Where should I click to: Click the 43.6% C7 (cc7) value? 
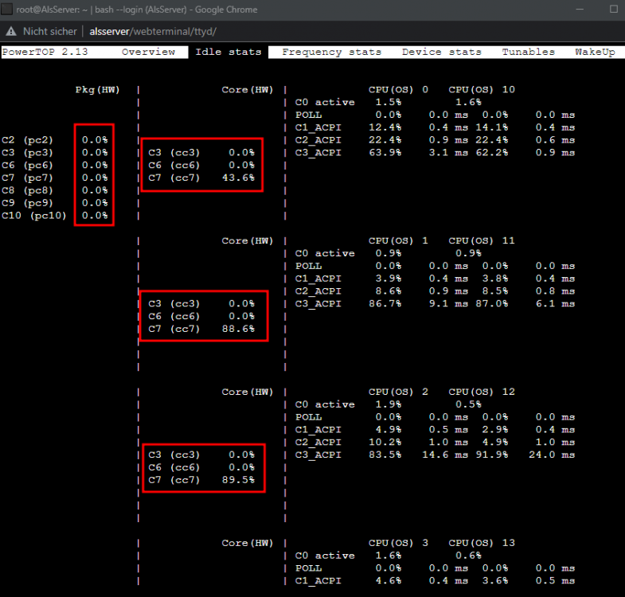[238, 178]
